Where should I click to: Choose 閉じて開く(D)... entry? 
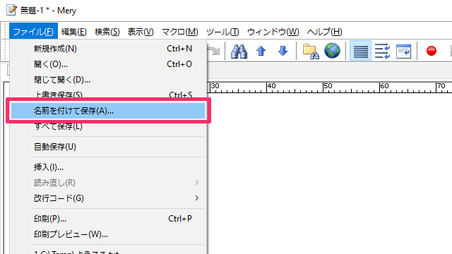coord(108,80)
